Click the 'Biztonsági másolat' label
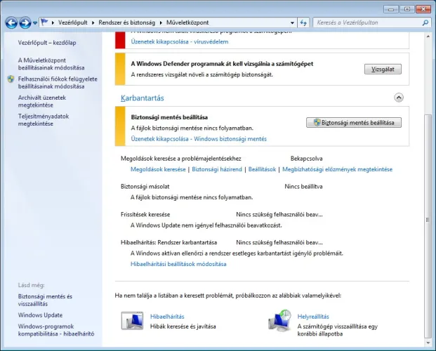The height and width of the screenshot is (351, 436). click(145, 186)
